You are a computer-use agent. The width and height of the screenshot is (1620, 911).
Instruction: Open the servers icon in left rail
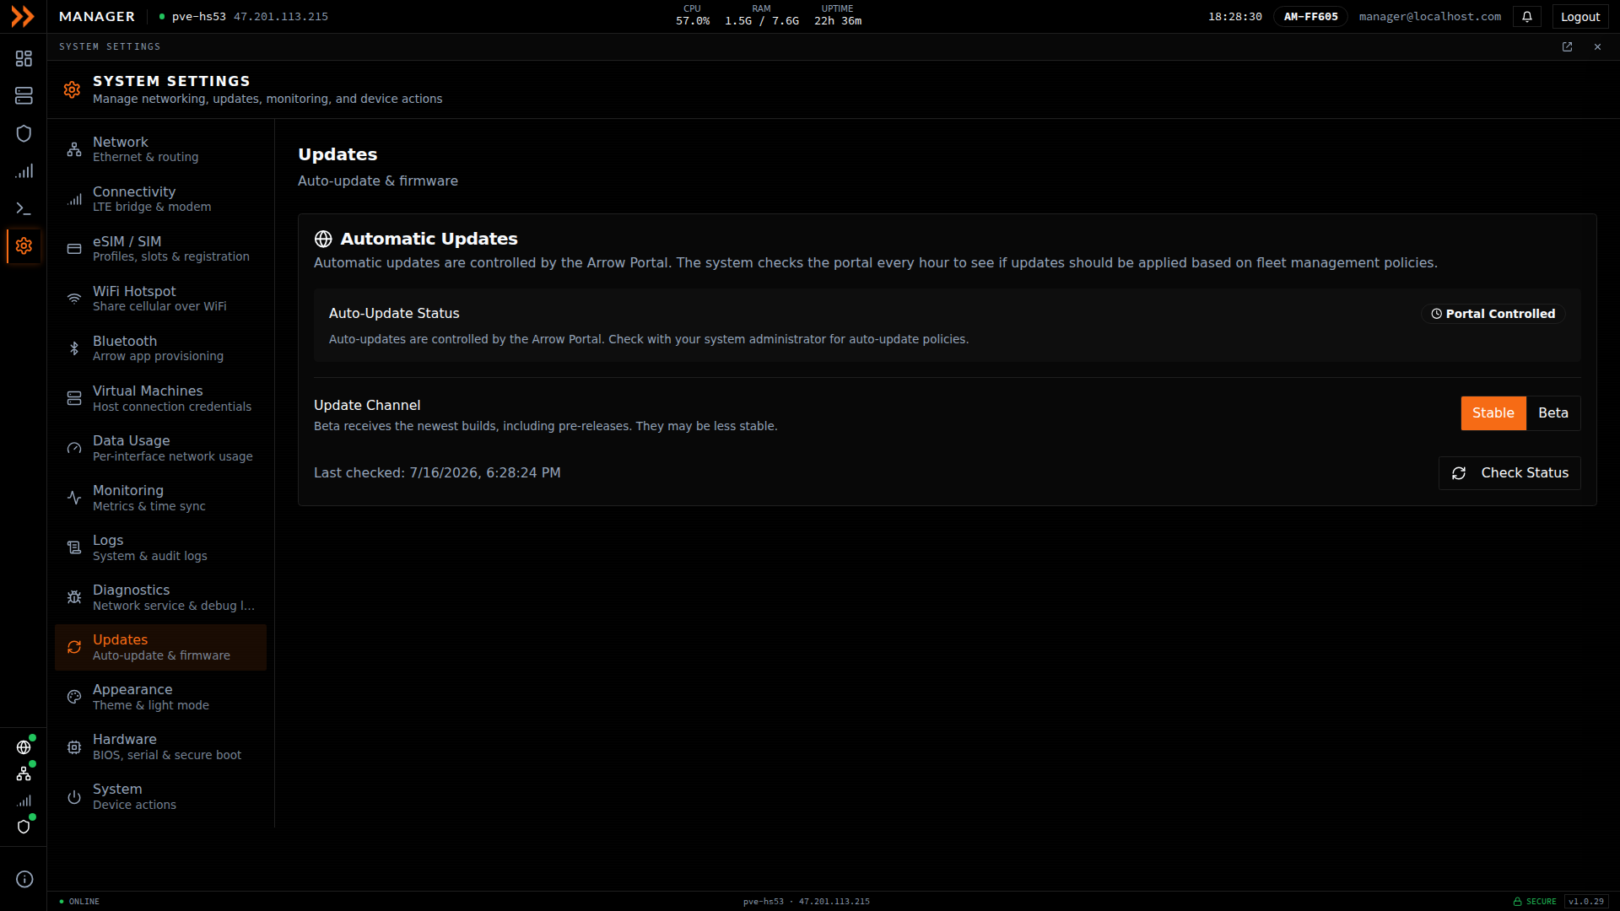pyautogui.click(x=24, y=96)
